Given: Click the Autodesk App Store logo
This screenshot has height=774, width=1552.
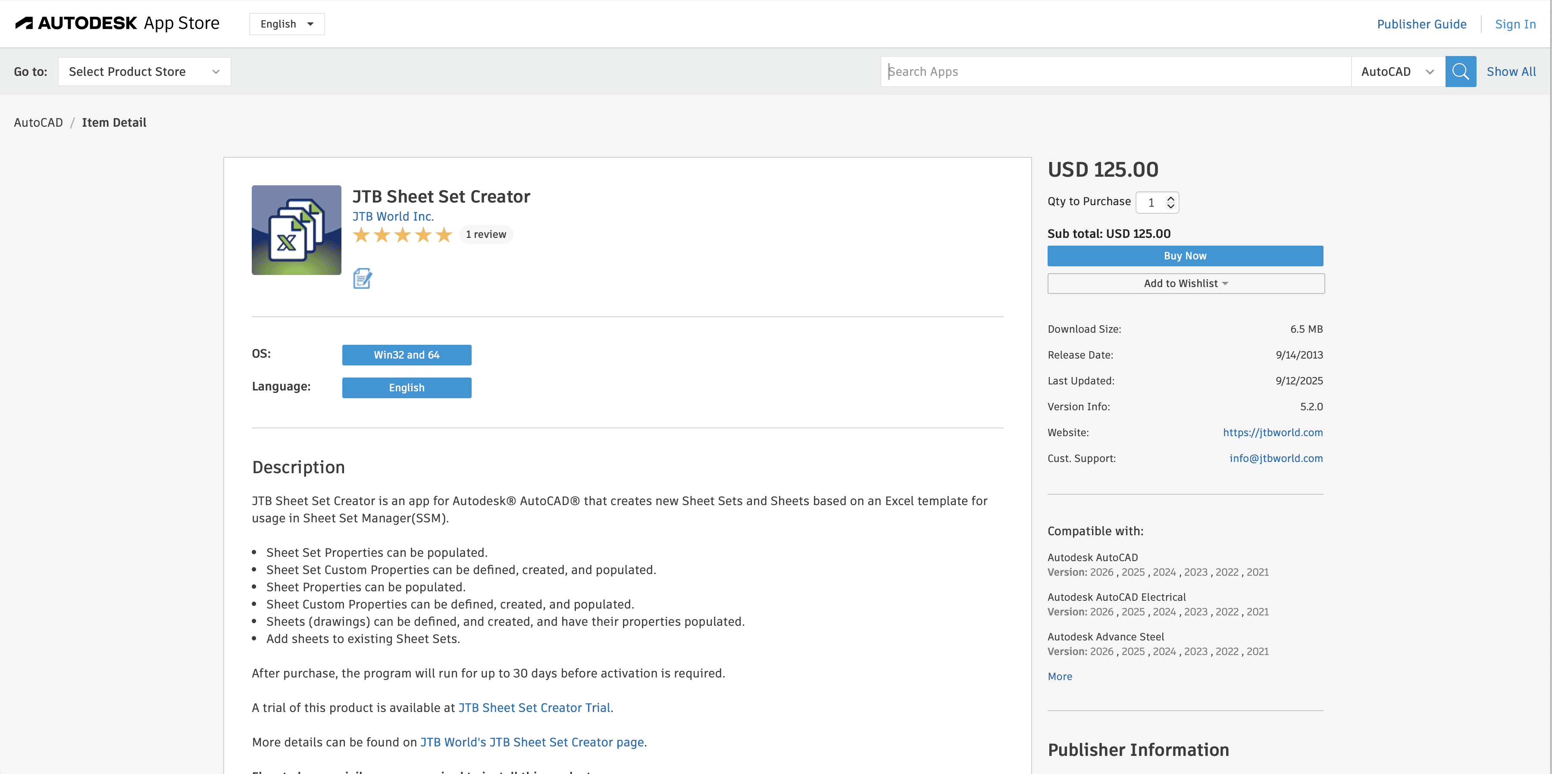Looking at the screenshot, I should tap(118, 24).
